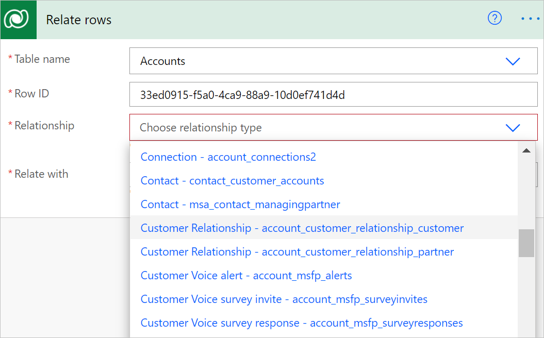Screen dimensions: 544x338
Task: Click the Accounts value in Table name
Action: click(162, 61)
